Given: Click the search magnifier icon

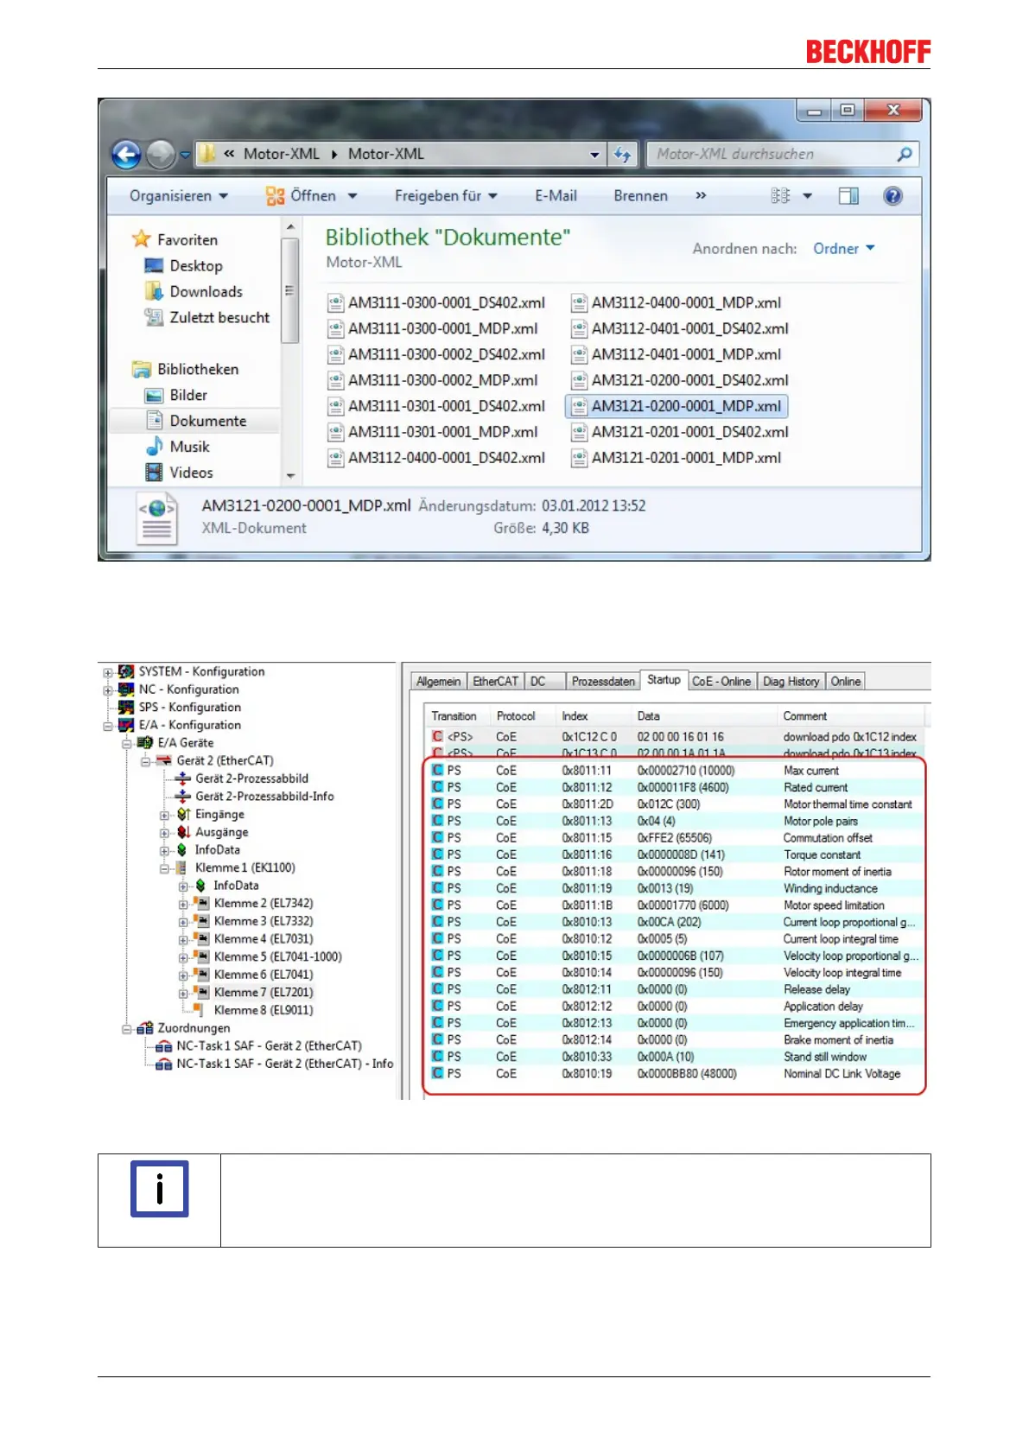Looking at the screenshot, I should pyautogui.click(x=904, y=155).
